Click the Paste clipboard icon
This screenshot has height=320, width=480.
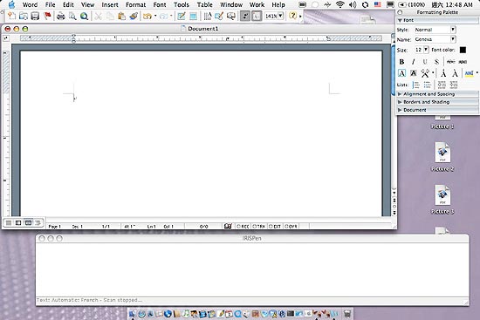[x=122, y=16]
